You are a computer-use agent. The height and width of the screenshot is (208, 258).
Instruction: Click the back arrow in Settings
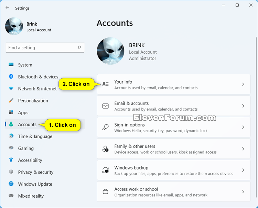(8, 8)
